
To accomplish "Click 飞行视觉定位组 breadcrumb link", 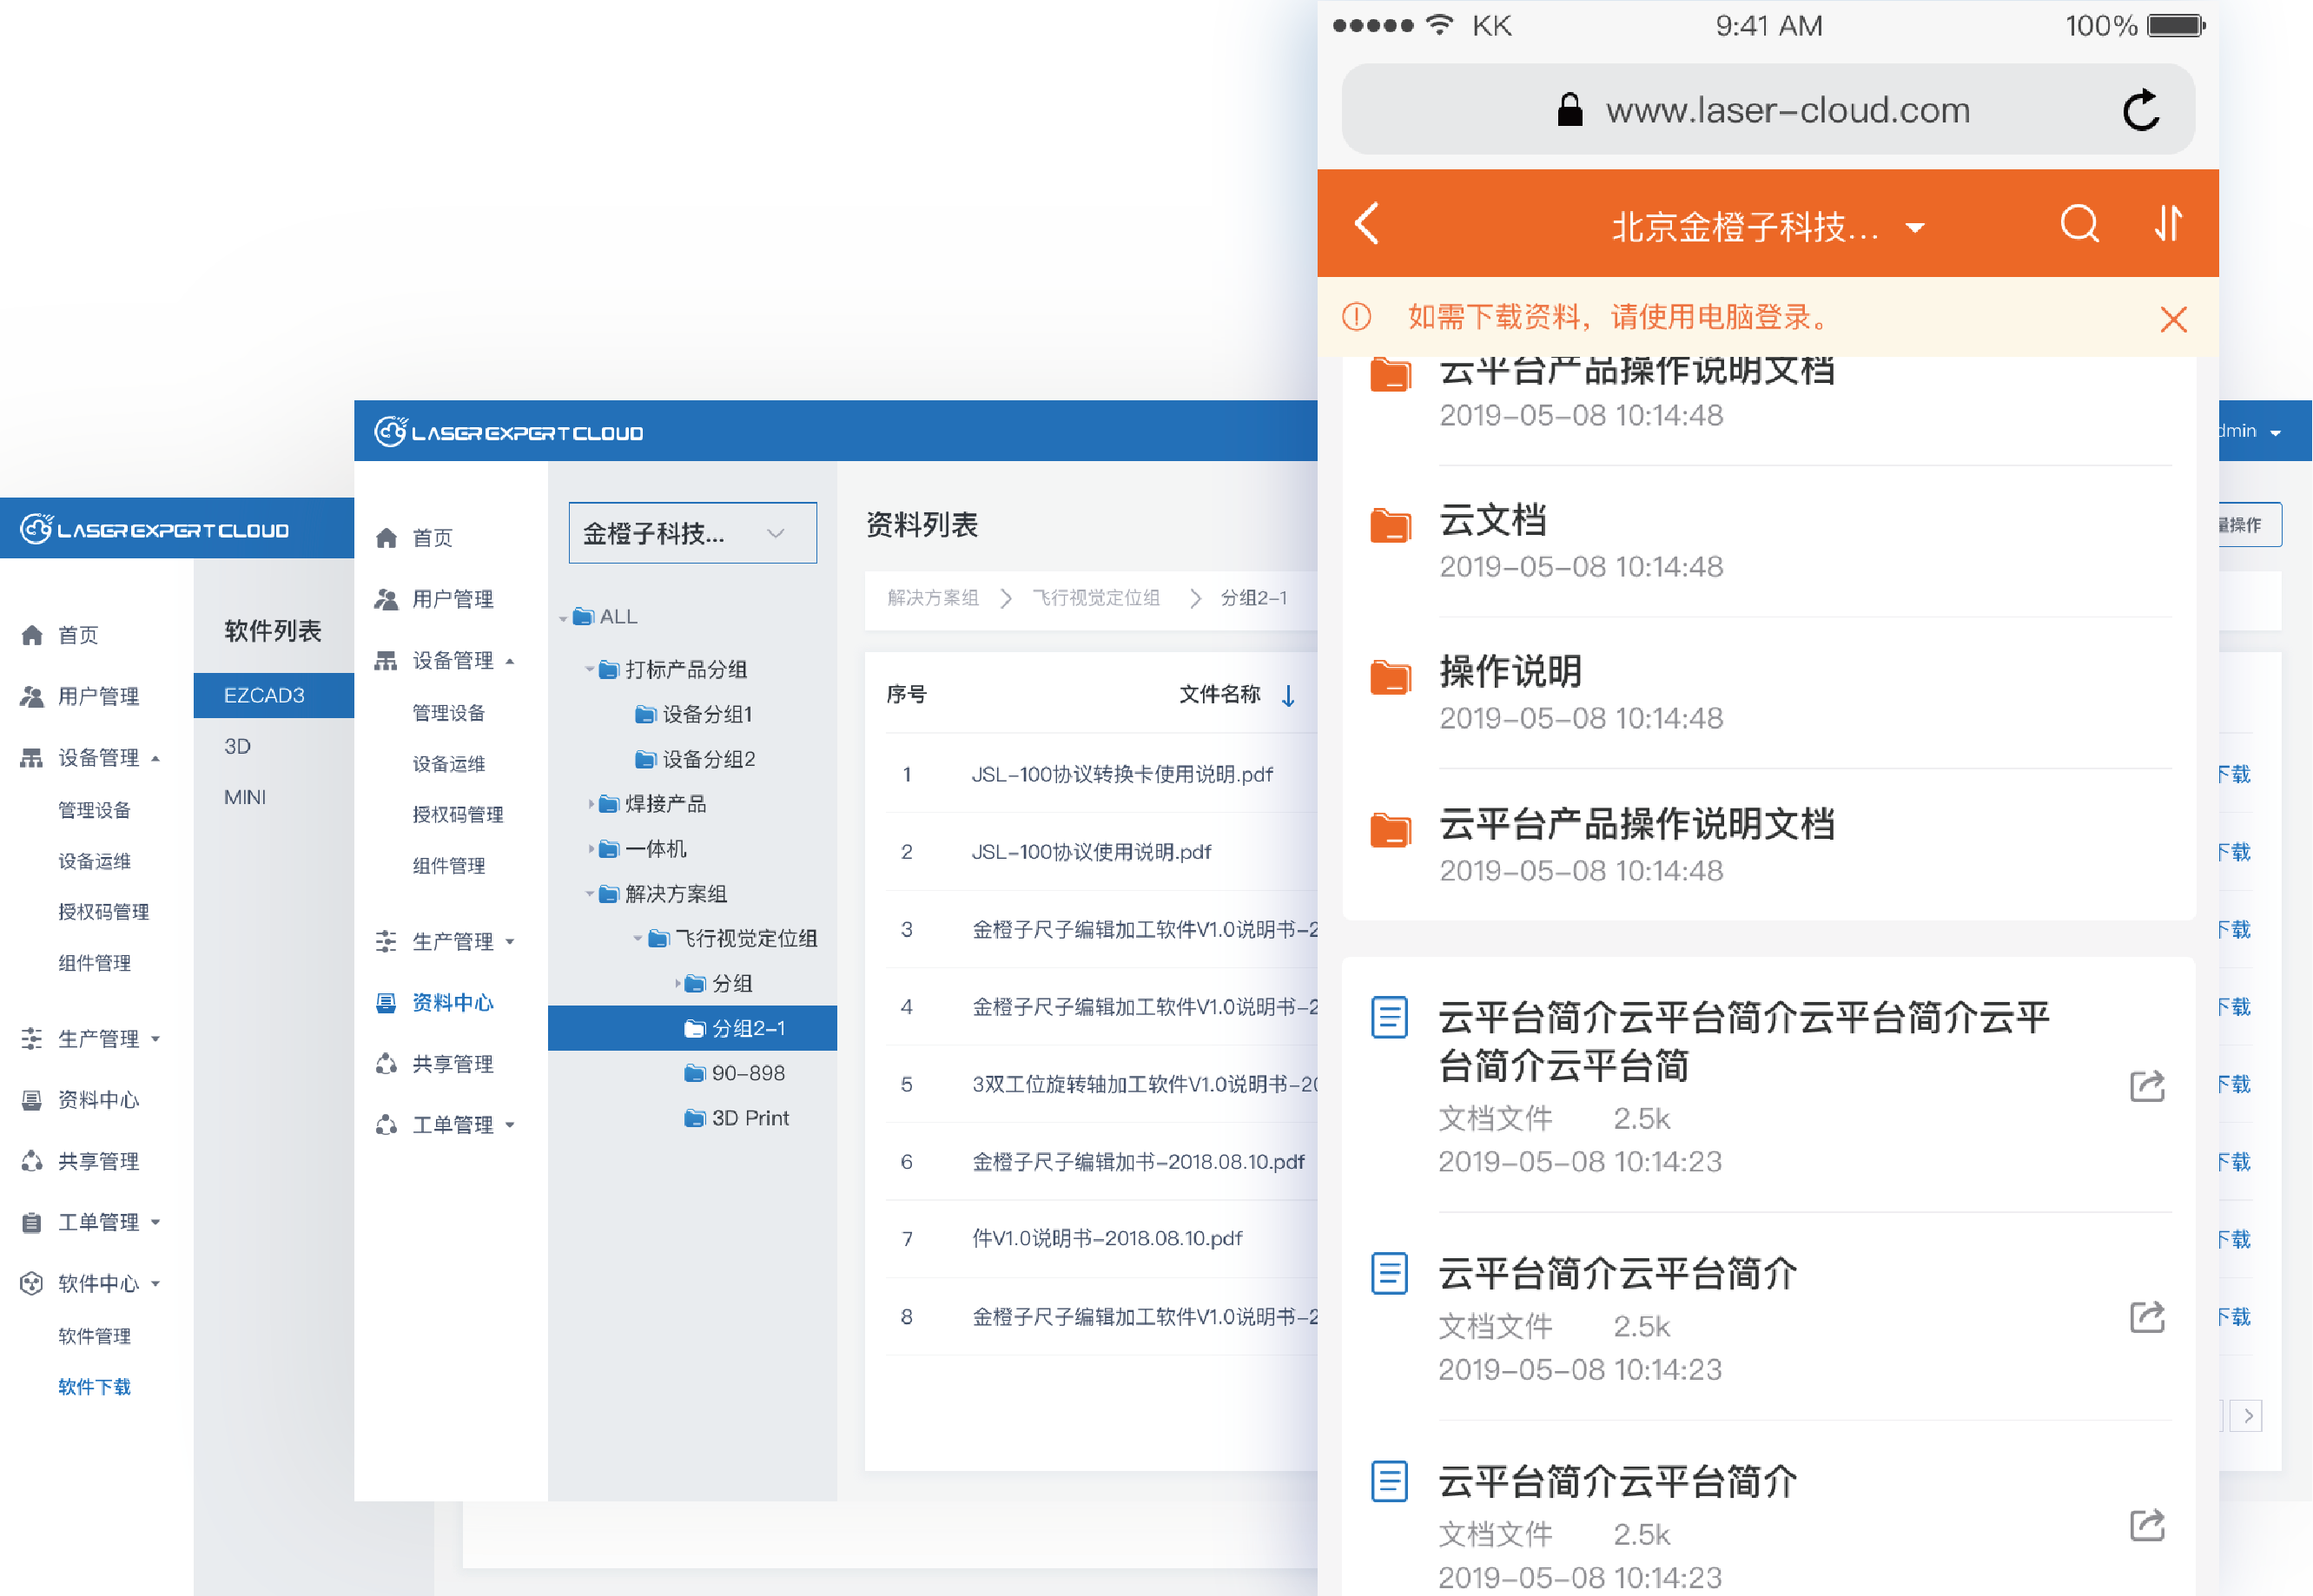I will (x=1096, y=598).
